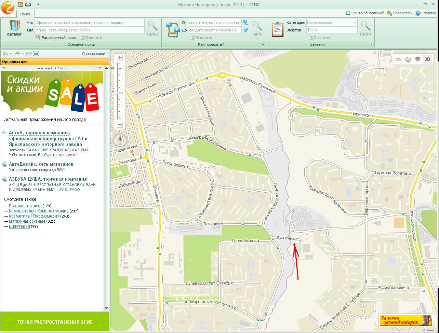Open the quick access toolbar customize arrow
This screenshot has height=333, width=439.
coord(38,4)
